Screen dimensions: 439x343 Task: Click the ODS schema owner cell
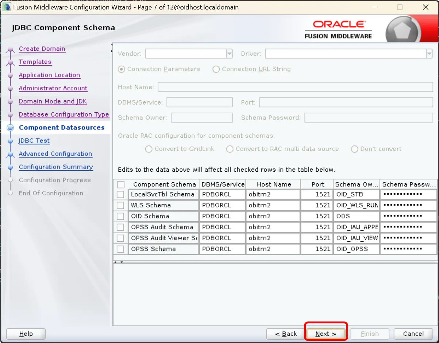(356, 216)
